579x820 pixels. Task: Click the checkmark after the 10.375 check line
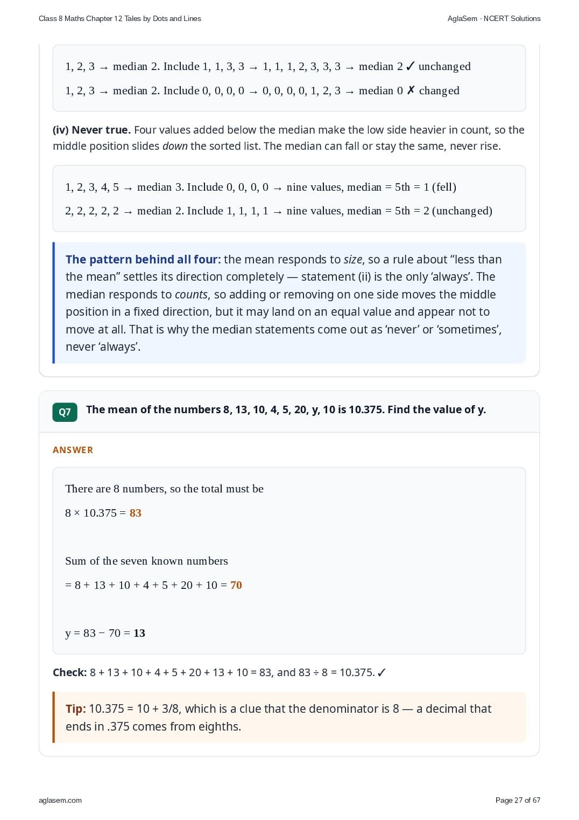[x=382, y=672]
